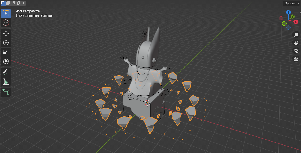Click the negative Z axis gizmo circle
Viewport: 301px width, 153px height.
(x=288, y=28)
